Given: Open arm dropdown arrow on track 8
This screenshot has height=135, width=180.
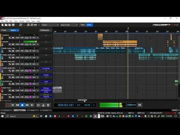Looking at the screenshot, I should coord(37,84).
